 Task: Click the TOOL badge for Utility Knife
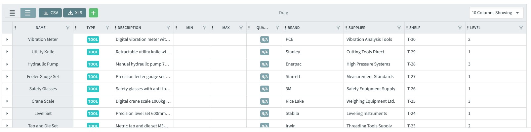click(x=93, y=52)
